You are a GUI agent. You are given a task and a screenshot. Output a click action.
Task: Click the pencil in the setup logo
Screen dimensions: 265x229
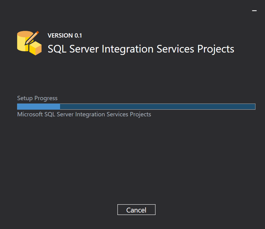32,38
